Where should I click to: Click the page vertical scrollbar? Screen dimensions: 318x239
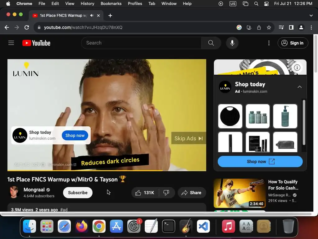(x=316, y=54)
